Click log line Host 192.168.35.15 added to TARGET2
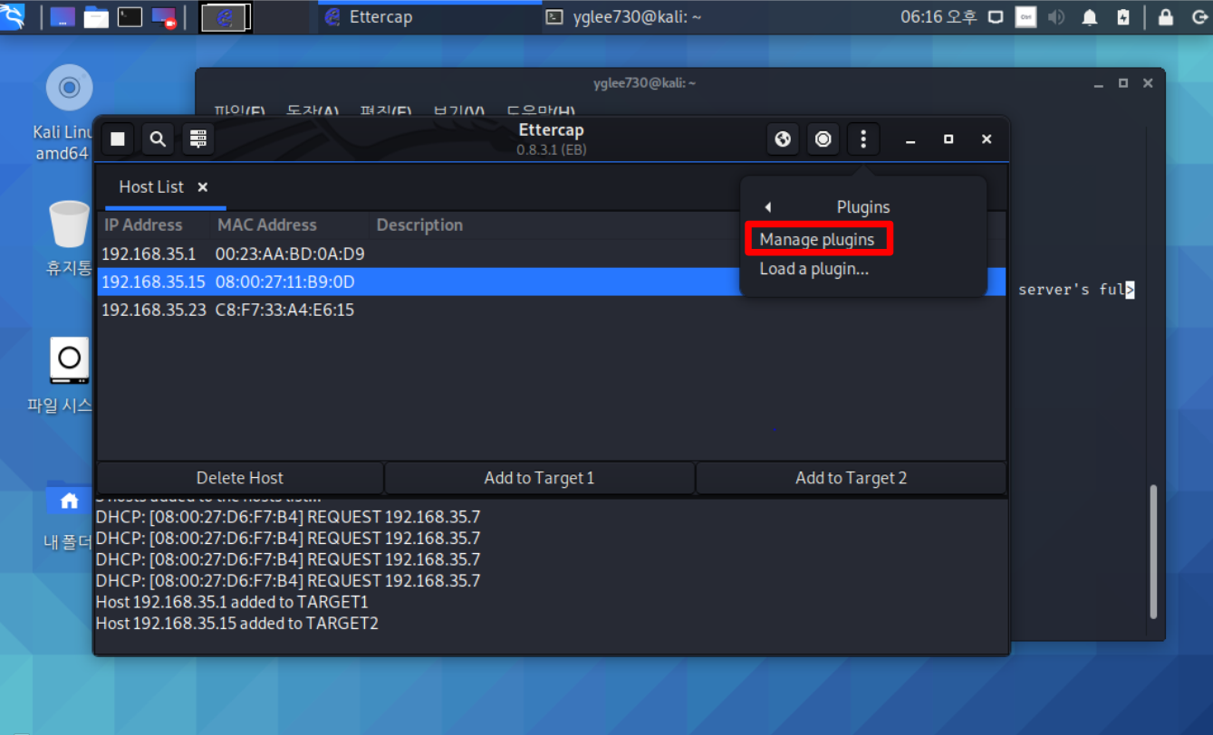 pyautogui.click(x=236, y=624)
